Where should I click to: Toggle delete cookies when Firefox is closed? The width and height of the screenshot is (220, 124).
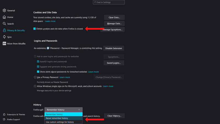(x=35, y=28)
